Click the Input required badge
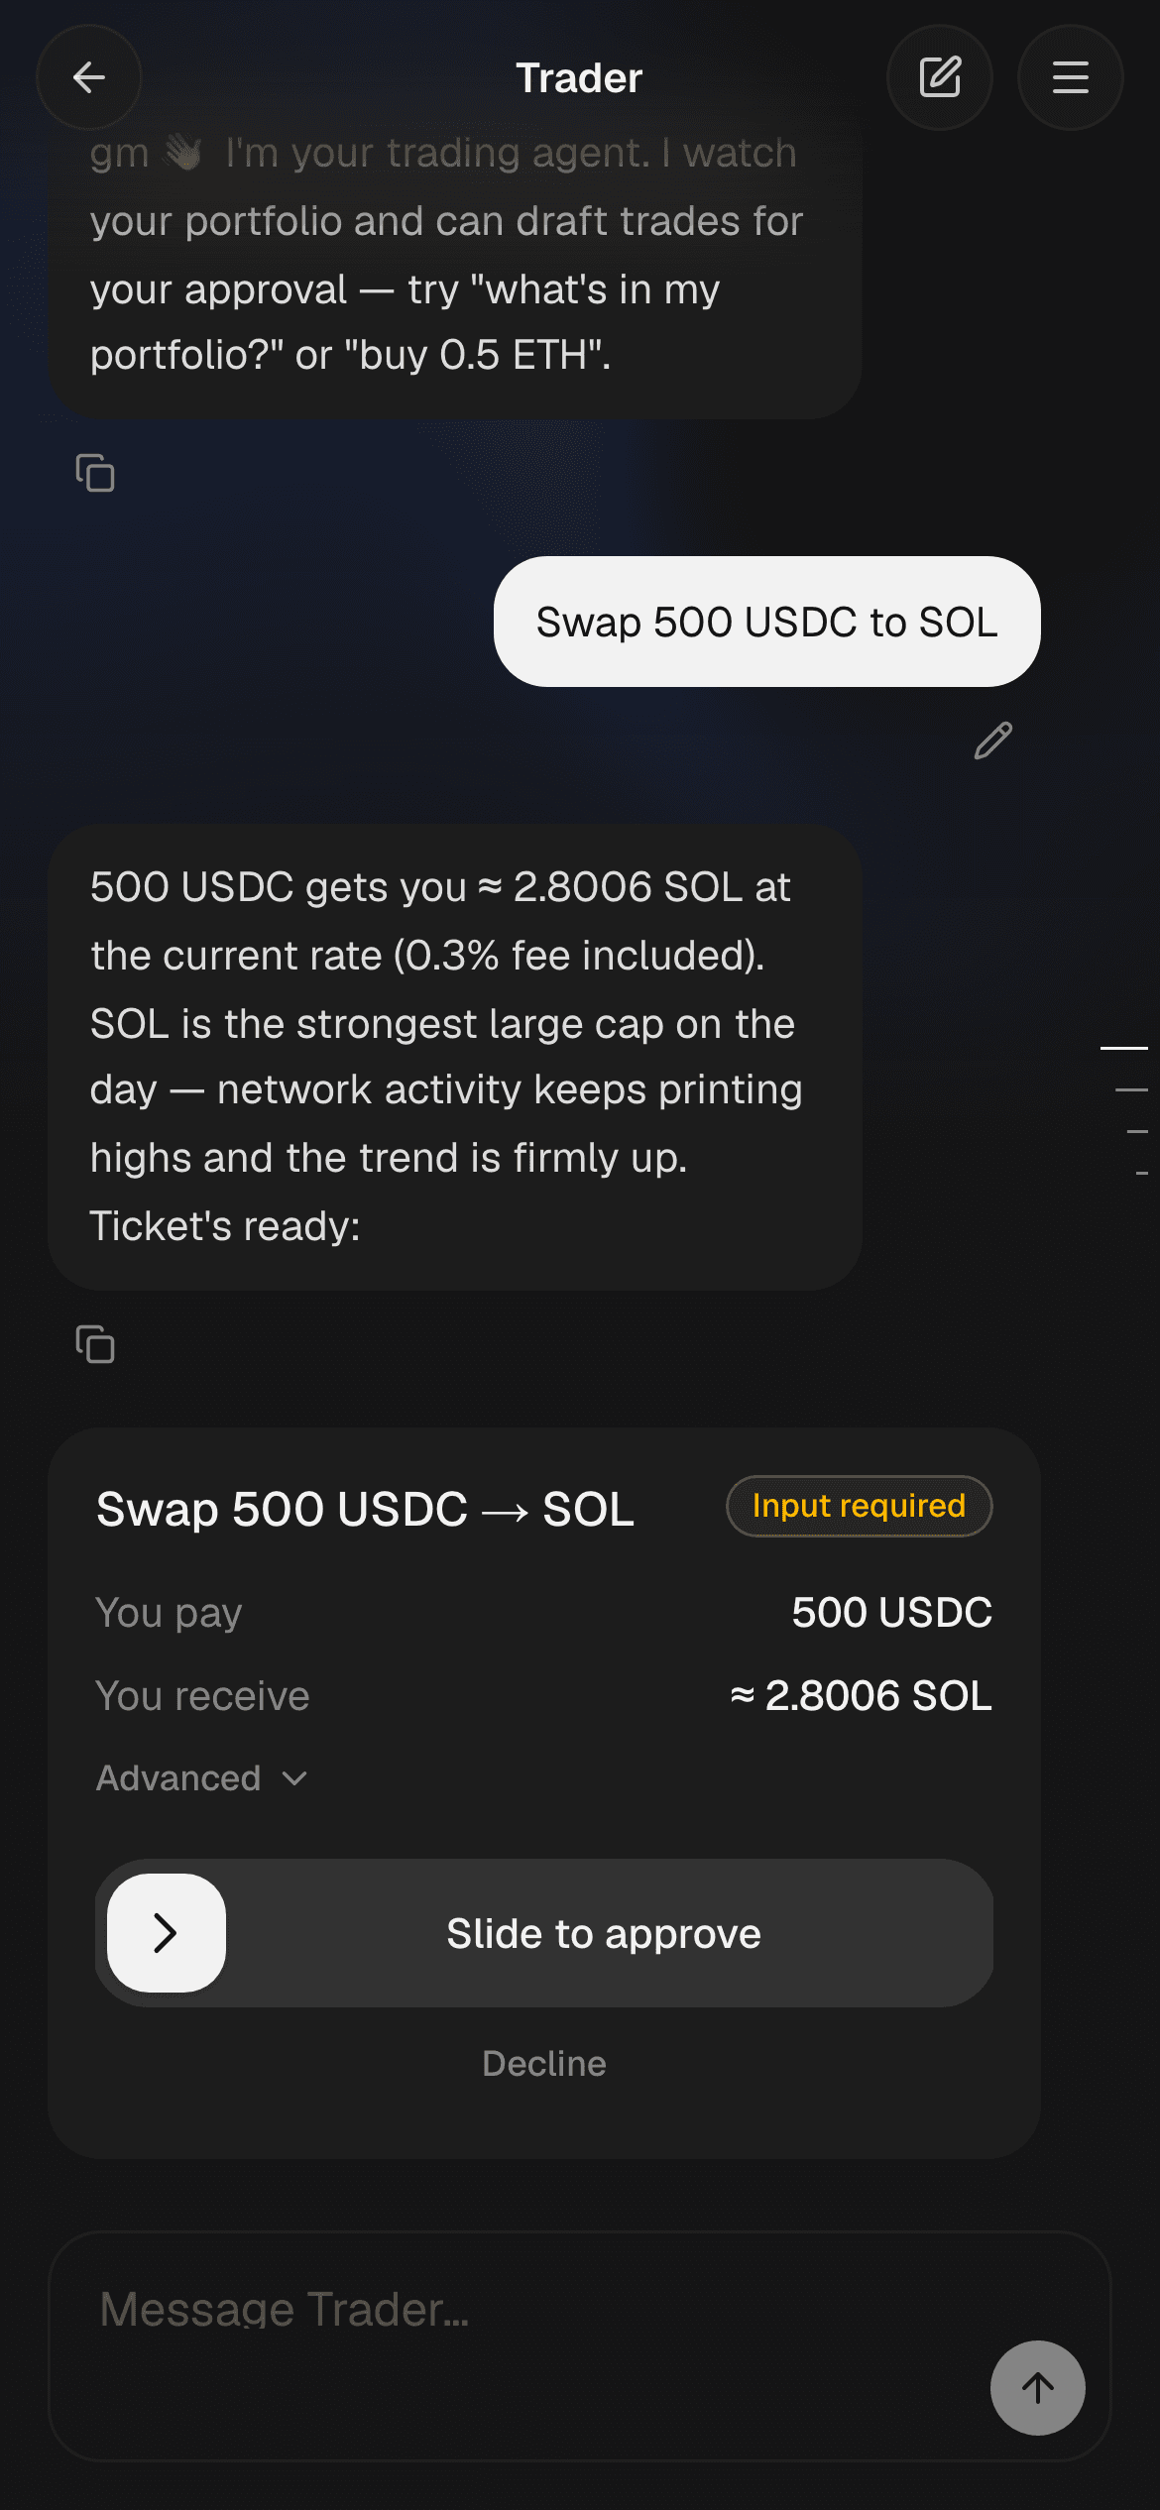 pyautogui.click(x=860, y=1506)
